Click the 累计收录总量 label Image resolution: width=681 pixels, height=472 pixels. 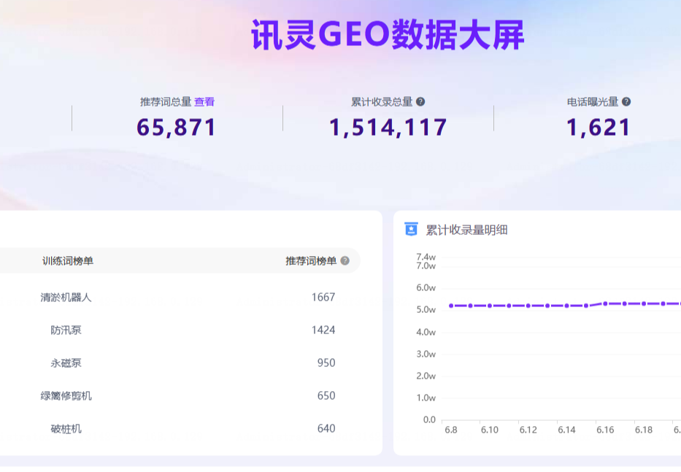click(382, 101)
